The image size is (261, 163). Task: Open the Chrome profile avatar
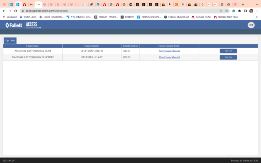click(251, 11)
